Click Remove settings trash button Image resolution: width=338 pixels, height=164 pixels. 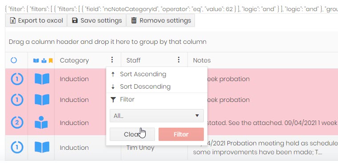point(161,20)
